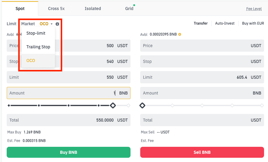Image resolution: width=268 pixels, height=162 pixels.
Task: Expand the OCO order type dropdown arrow
Action: pos(52,24)
